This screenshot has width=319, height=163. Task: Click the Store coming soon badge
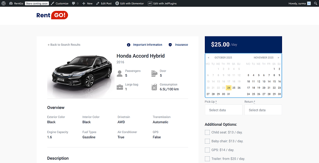(37, 3)
